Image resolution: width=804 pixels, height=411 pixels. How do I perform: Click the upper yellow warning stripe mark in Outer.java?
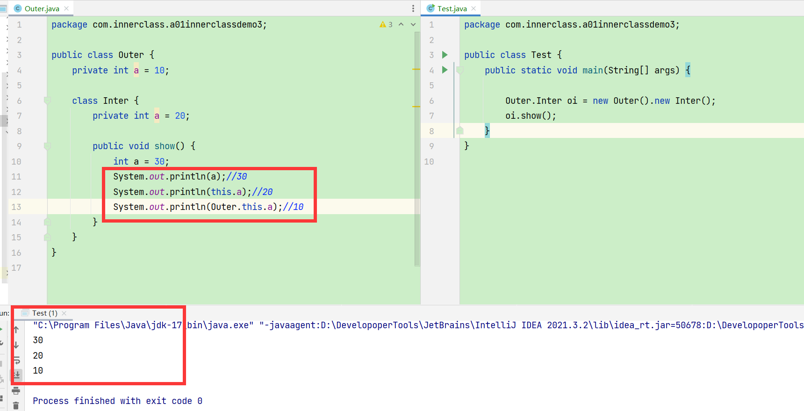point(416,69)
